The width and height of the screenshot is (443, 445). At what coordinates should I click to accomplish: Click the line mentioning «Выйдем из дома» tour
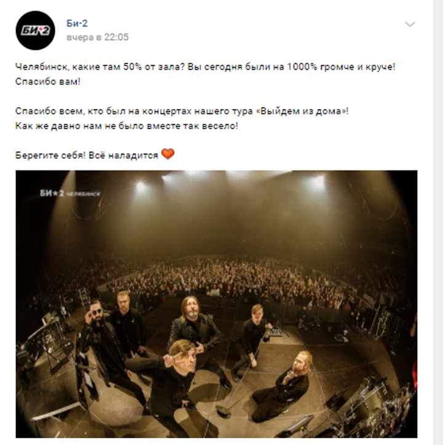click(182, 111)
